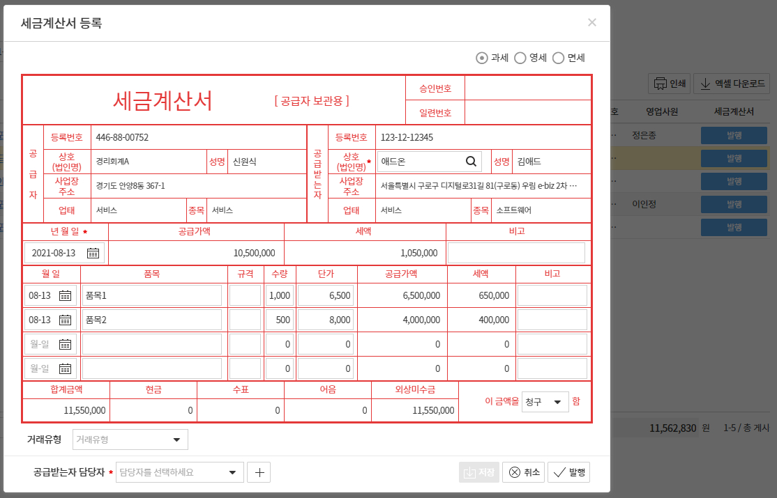Select the 영세 radio button
Viewport: 777px width, 498px height.
click(520, 58)
